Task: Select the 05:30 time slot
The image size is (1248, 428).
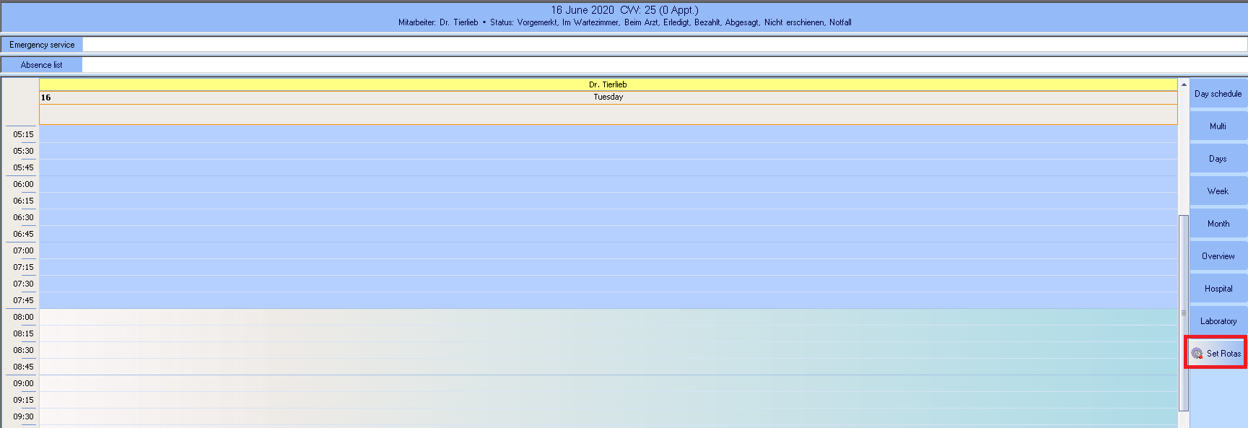Action: 608,151
